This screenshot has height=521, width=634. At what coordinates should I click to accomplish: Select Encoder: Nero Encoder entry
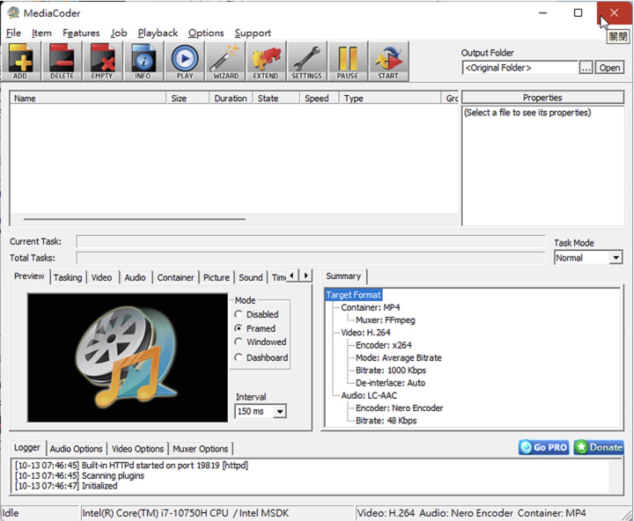[399, 408]
